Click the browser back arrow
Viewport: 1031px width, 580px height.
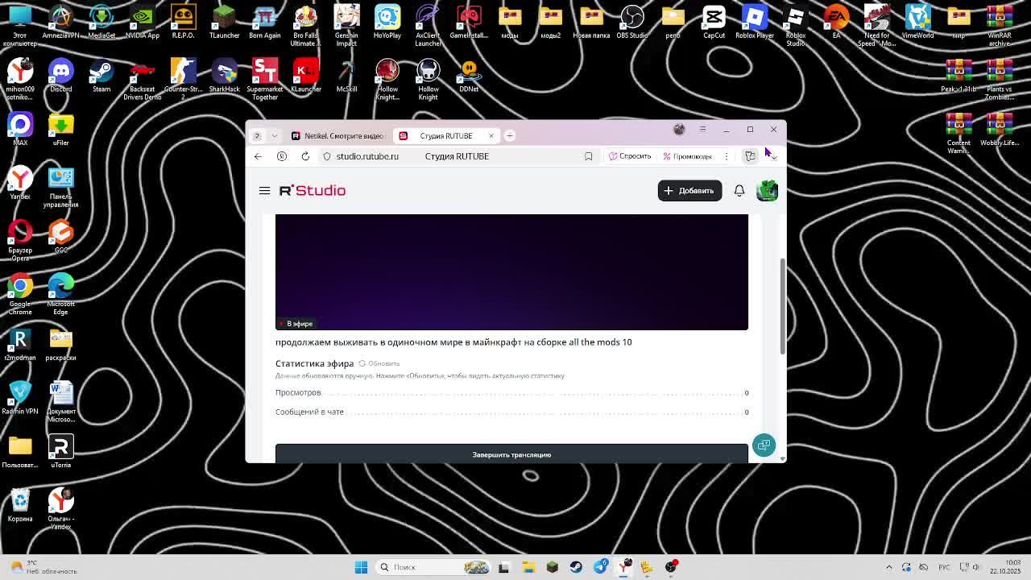(258, 156)
